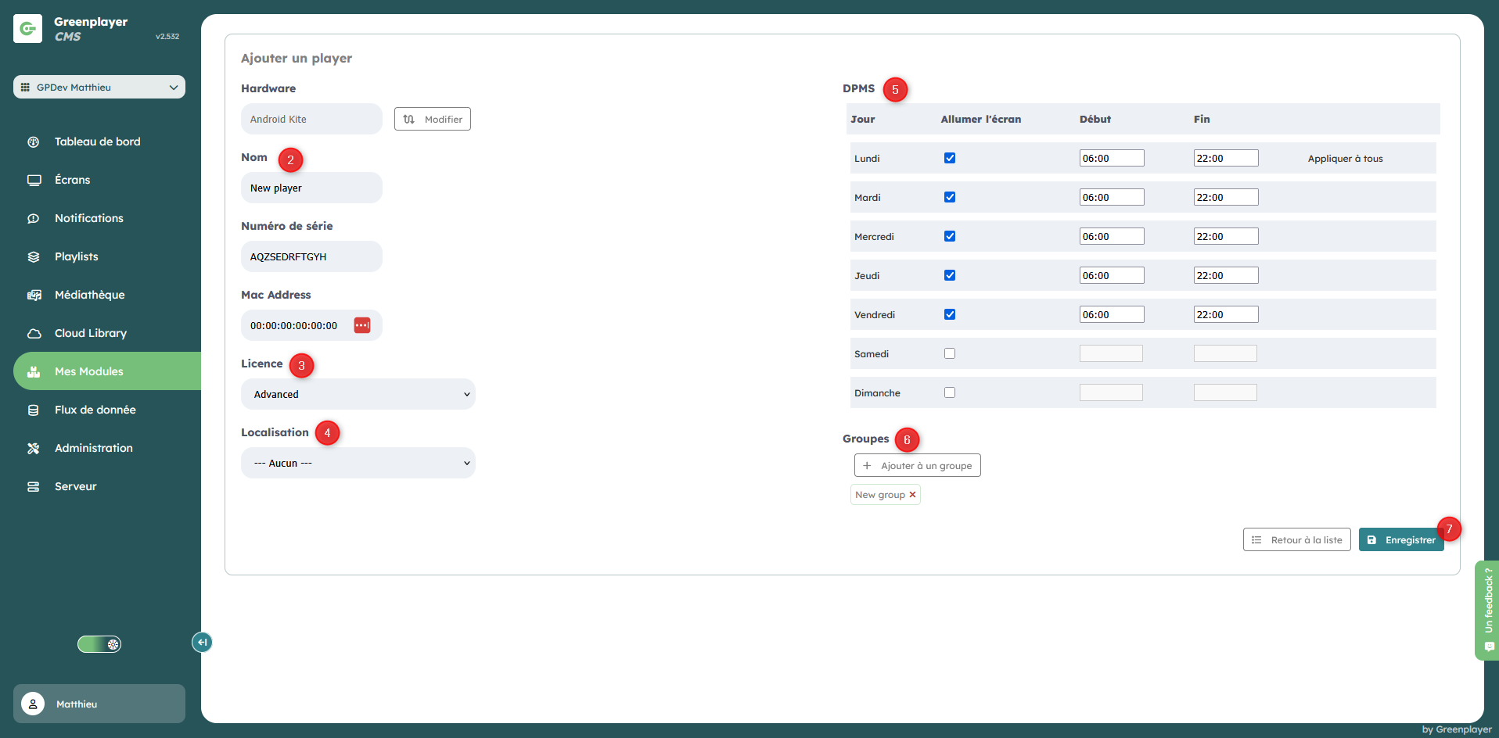Click the Notifications sidebar icon
This screenshot has width=1499, height=738.
click(x=34, y=218)
